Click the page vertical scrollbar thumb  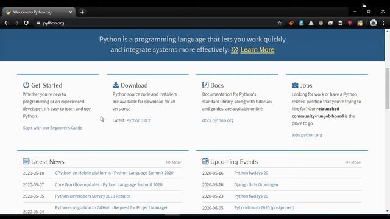tap(388, 88)
